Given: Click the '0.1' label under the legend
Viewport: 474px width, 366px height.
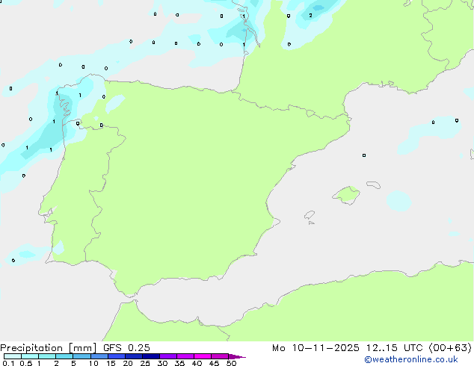Looking at the screenshot, I should [8, 363].
